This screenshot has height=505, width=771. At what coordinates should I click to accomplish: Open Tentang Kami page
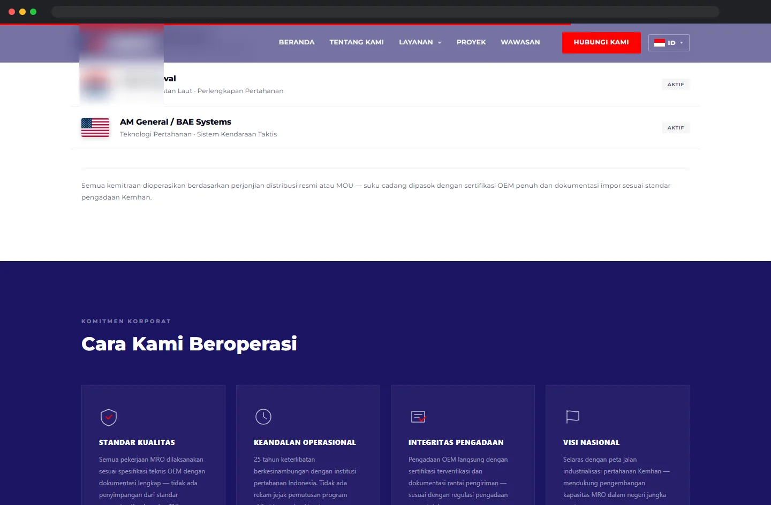357,42
